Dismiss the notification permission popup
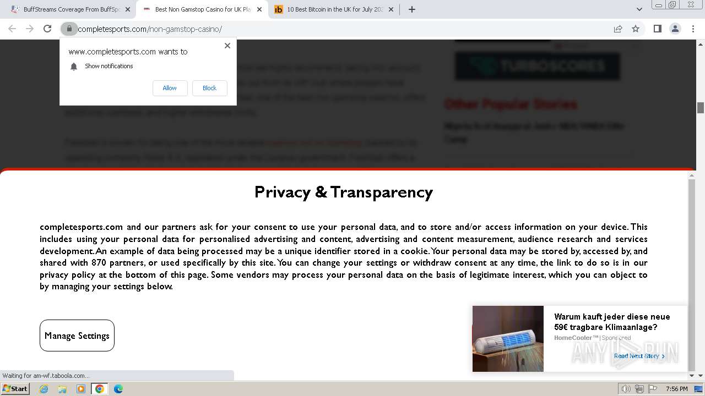Viewport: 705px width, 396px height. [227, 46]
